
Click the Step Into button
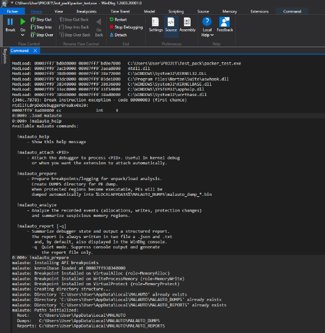[x=41, y=27]
